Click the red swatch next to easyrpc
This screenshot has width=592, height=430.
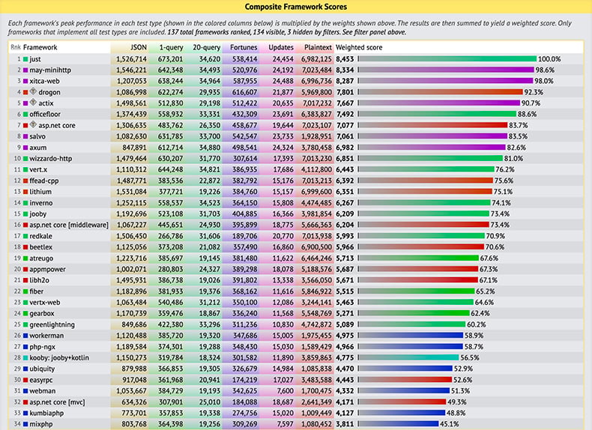point(25,380)
